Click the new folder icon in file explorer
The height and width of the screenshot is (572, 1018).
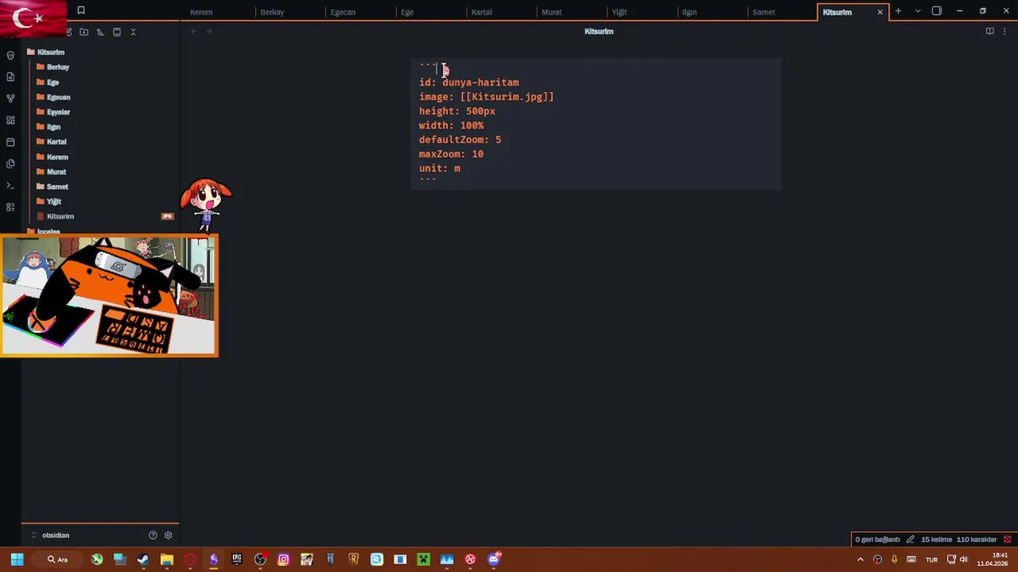click(84, 32)
